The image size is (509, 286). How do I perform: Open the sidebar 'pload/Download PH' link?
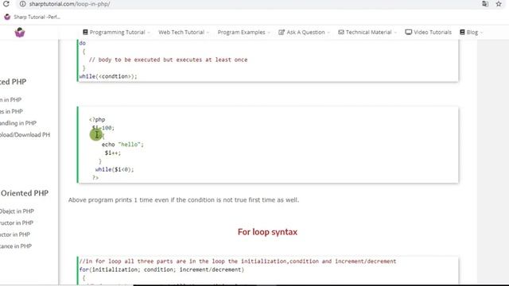(25, 134)
